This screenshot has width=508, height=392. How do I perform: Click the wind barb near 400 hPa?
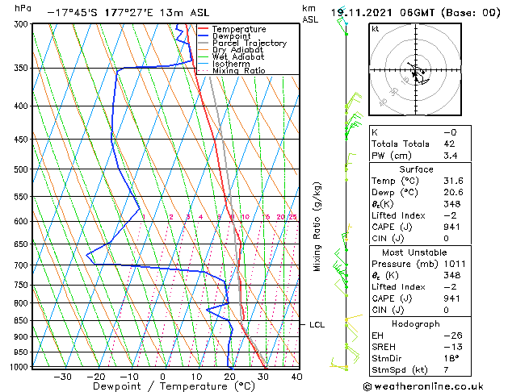[x=353, y=100]
